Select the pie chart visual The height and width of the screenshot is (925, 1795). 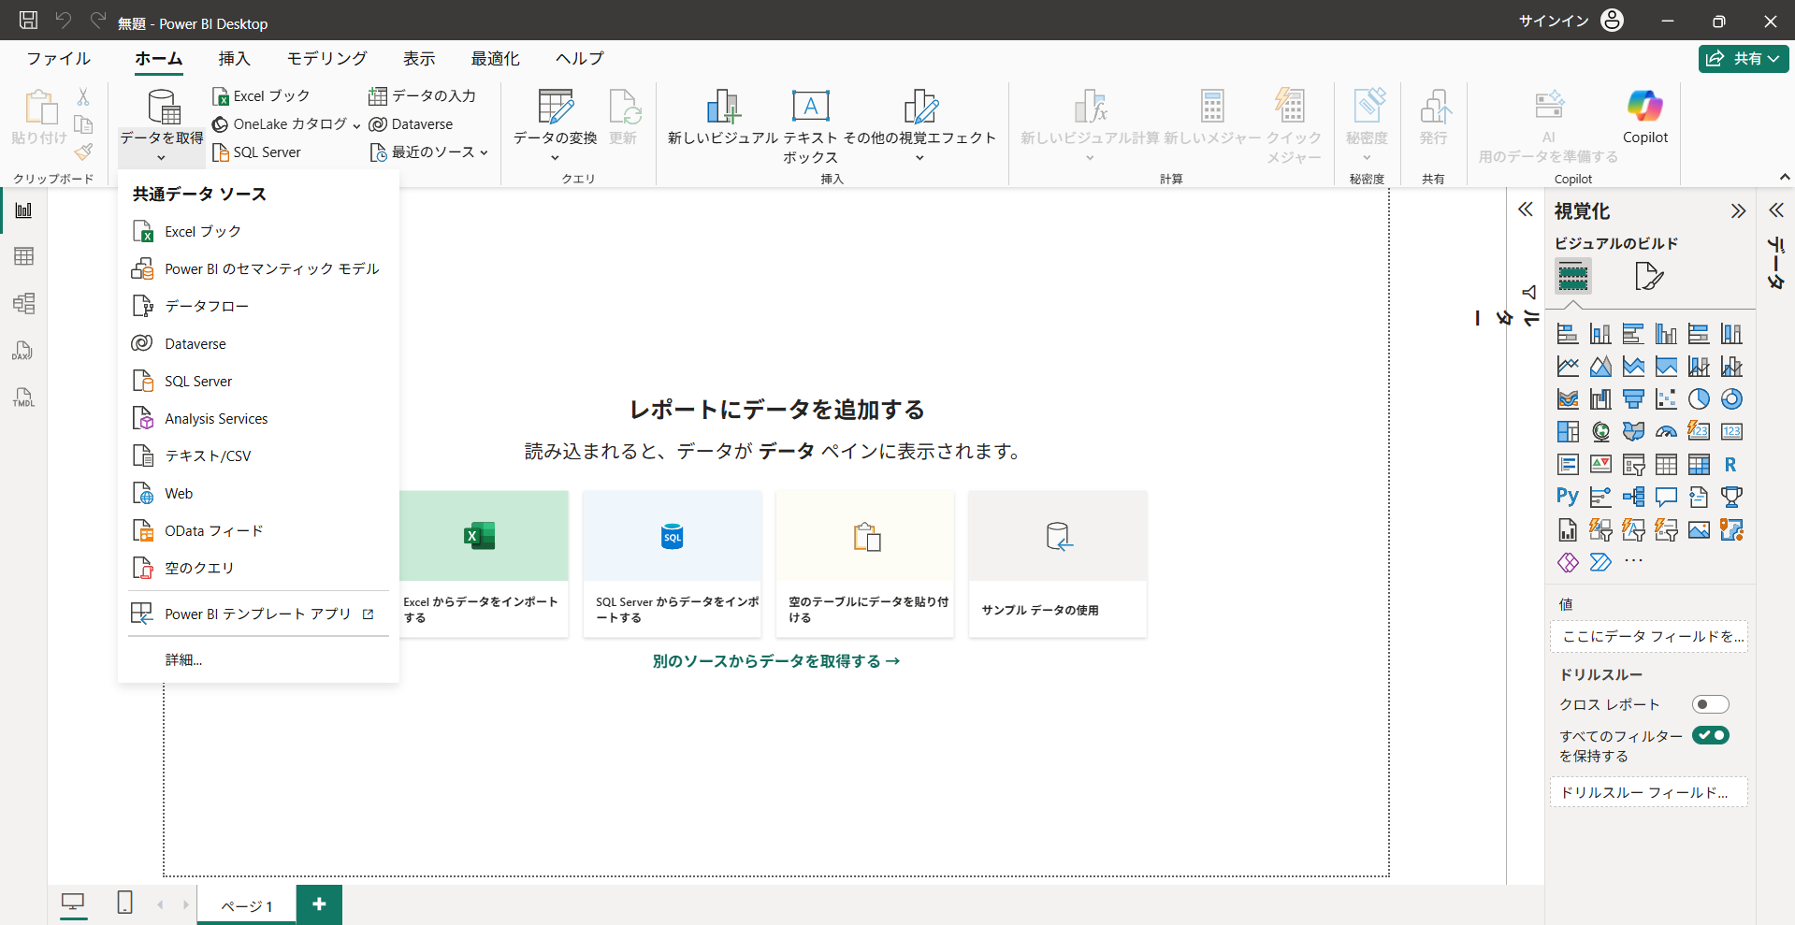[x=1699, y=399]
